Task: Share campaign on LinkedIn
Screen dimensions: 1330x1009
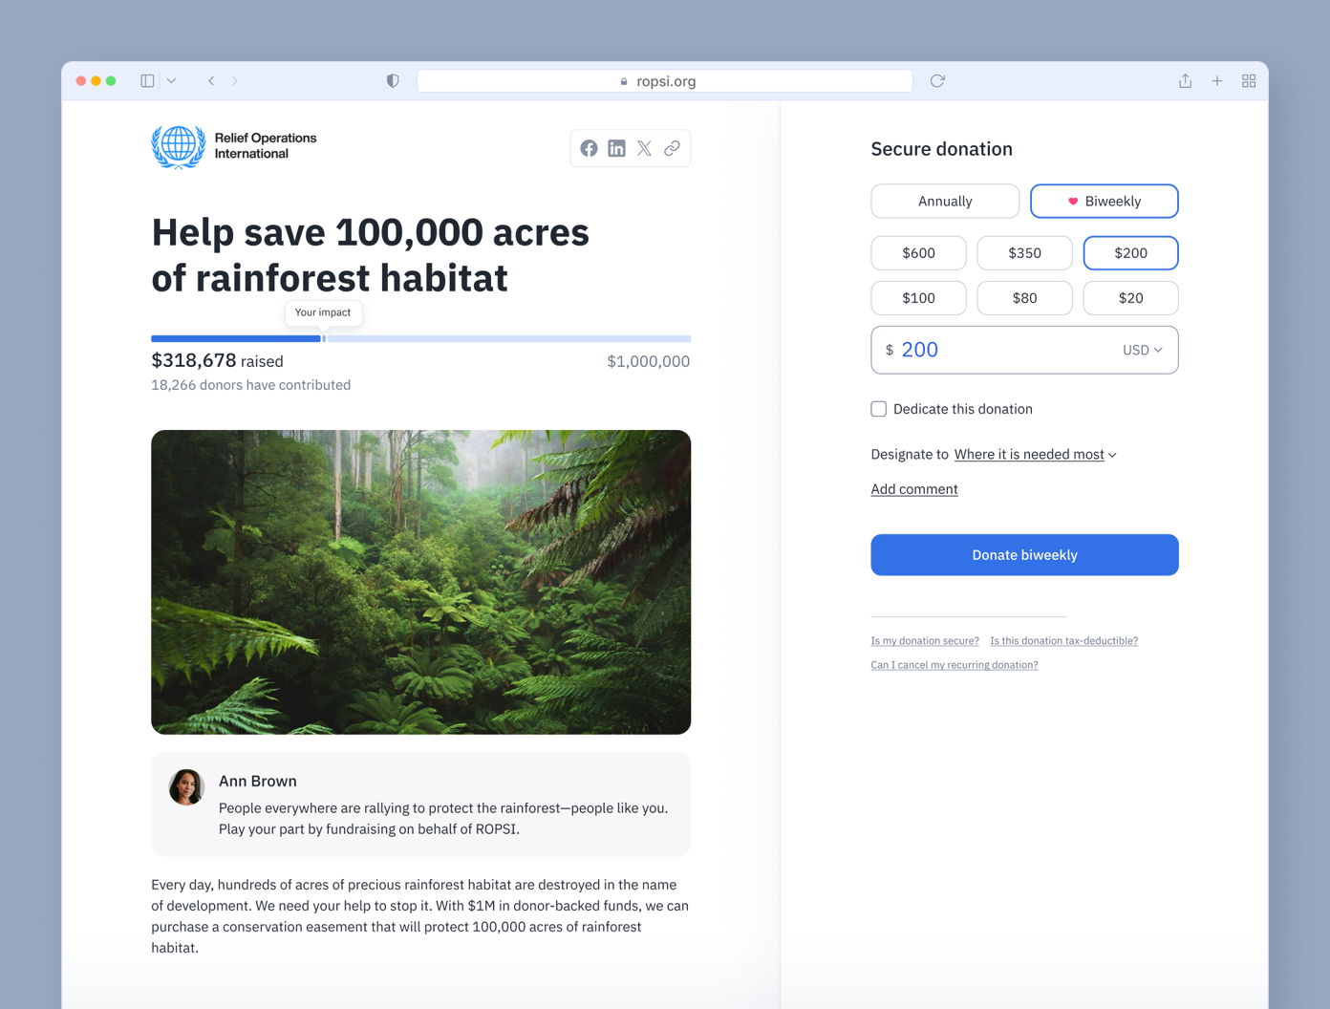Action: click(x=616, y=148)
